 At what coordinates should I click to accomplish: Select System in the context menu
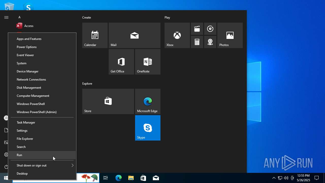(42, 63)
